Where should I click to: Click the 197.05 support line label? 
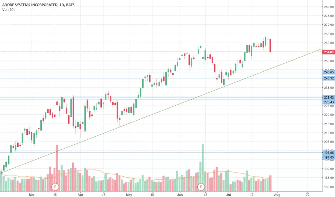click(x=329, y=157)
